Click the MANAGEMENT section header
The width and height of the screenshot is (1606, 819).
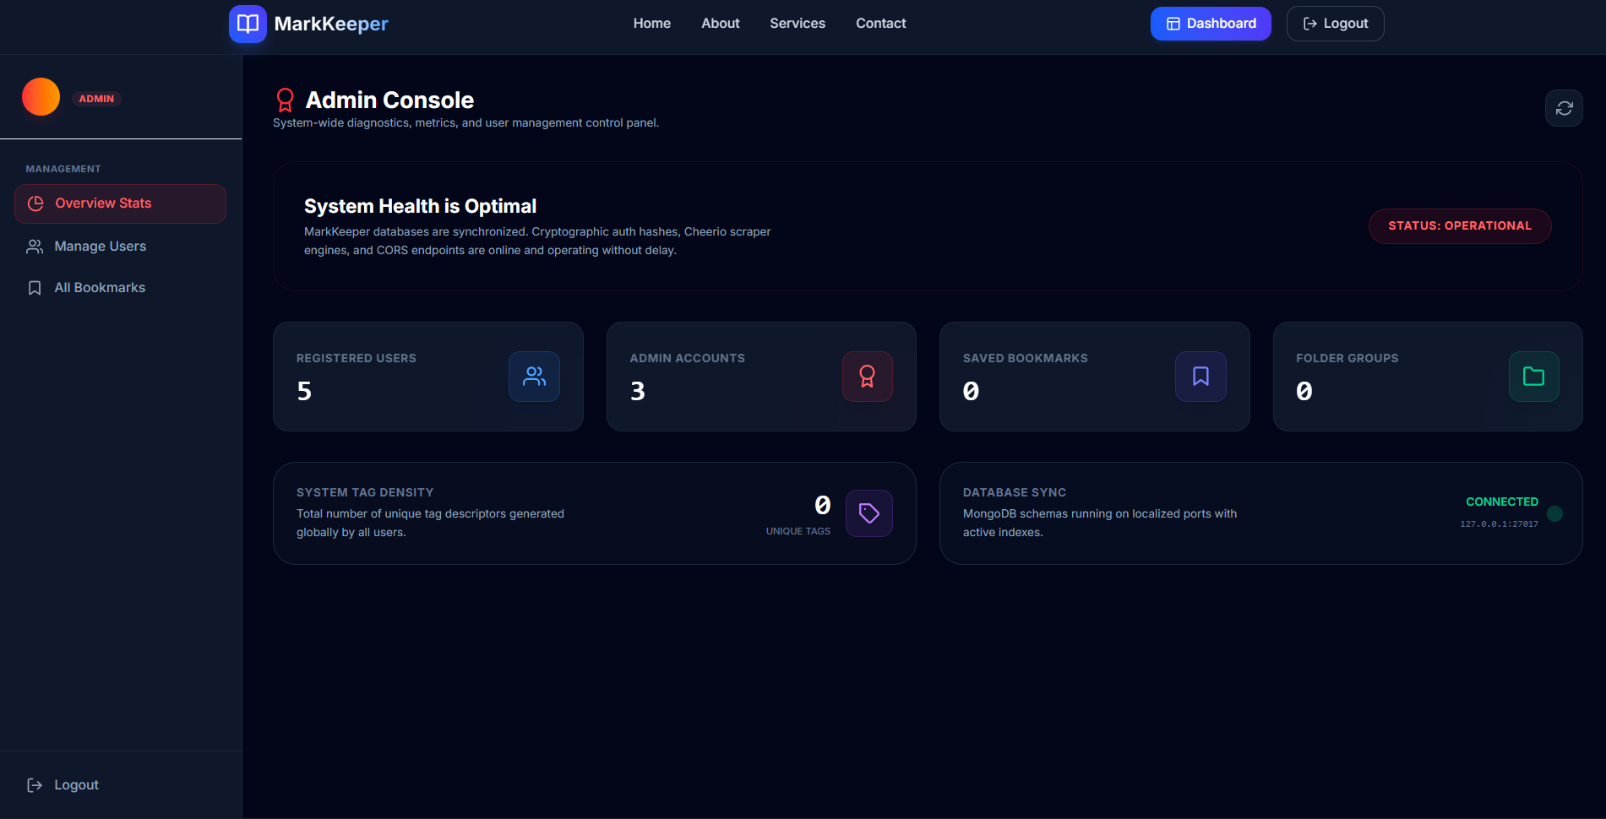(x=63, y=169)
